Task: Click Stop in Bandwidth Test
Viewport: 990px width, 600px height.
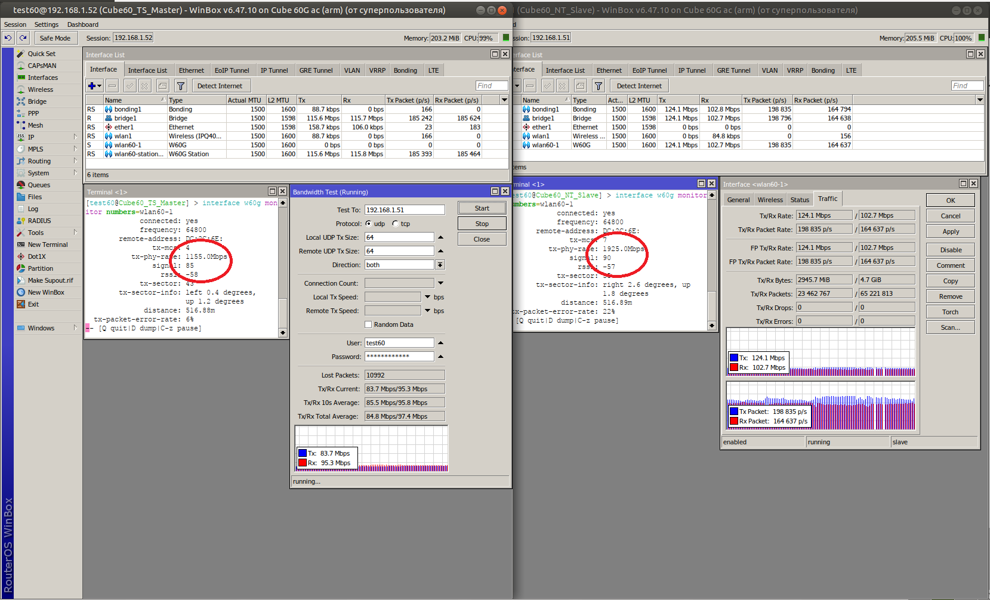Action: click(x=482, y=224)
